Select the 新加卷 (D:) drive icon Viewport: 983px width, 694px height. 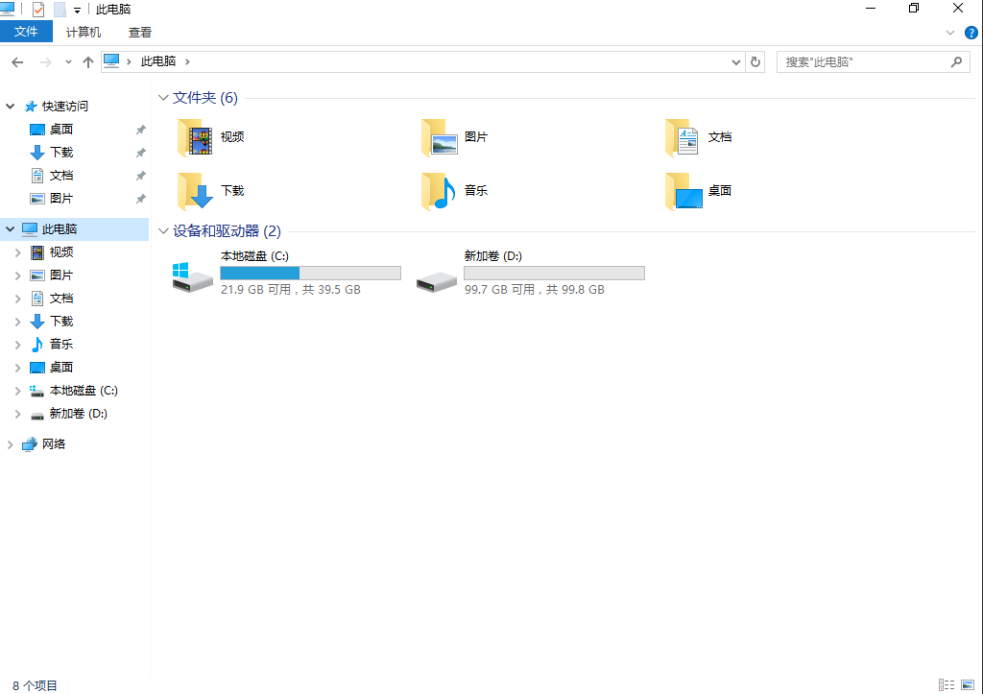[x=437, y=281]
